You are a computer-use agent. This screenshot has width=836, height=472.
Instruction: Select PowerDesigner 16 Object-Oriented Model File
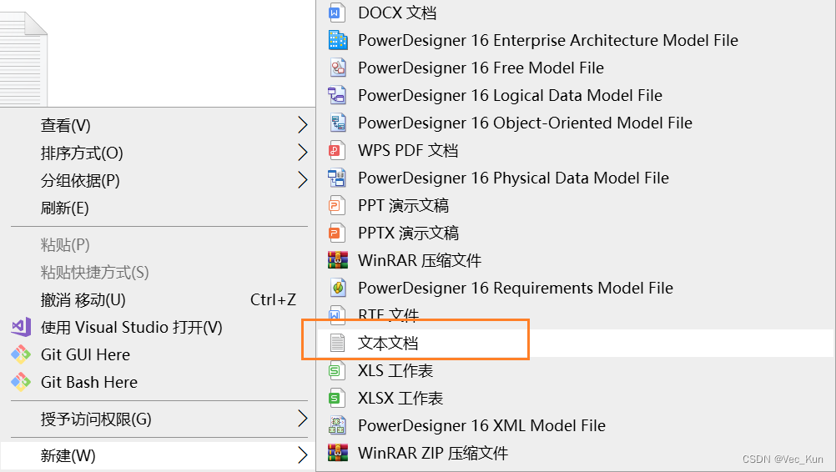pyautogui.click(x=576, y=123)
